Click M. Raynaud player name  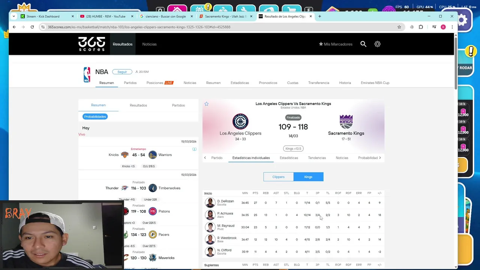click(x=226, y=226)
